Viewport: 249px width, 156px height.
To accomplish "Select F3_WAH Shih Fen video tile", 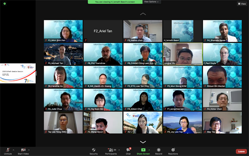I will pyautogui.click(x=63, y=31).
